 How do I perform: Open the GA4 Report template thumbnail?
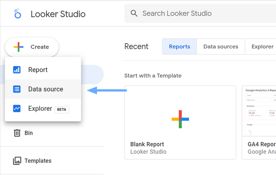(259, 111)
